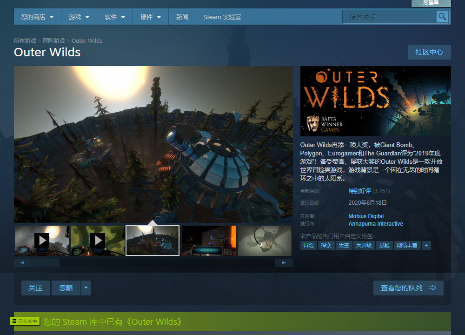Select the 大师级 tag
Screen dimensions: 465x335
pyautogui.click(x=364, y=245)
